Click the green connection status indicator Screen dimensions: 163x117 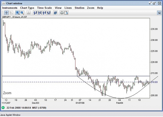tap(3, 108)
